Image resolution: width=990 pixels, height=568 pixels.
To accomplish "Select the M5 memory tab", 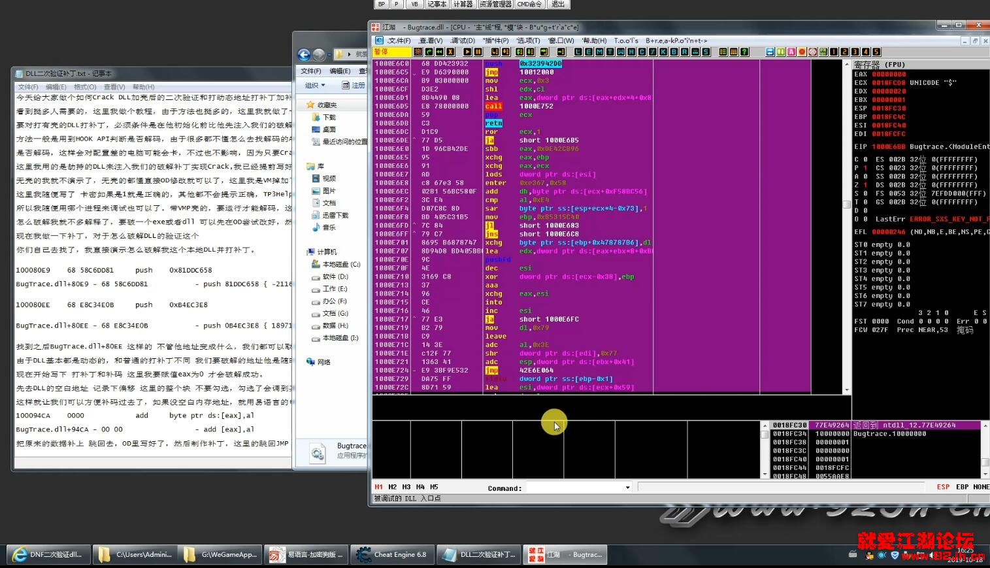I will click(435, 487).
